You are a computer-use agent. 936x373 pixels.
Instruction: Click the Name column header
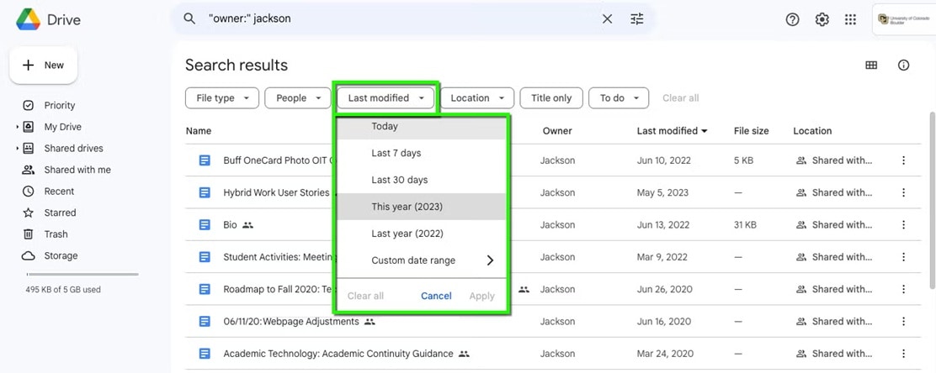tap(198, 131)
